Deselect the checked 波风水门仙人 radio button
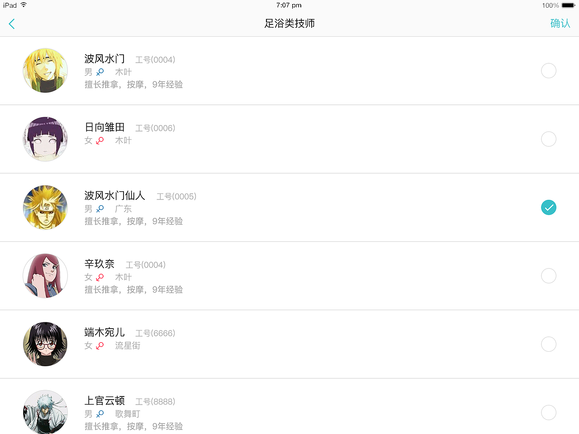This screenshot has height=434, width=579. pyautogui.click(x=548, y=208)
